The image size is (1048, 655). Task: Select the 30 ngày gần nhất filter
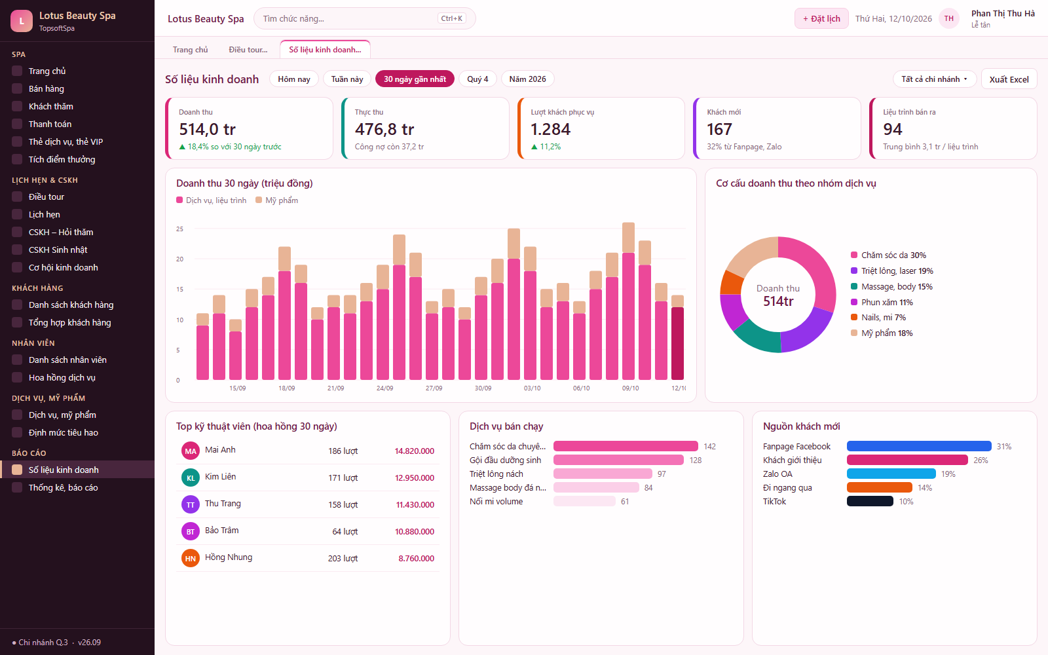tap(415, 79)
